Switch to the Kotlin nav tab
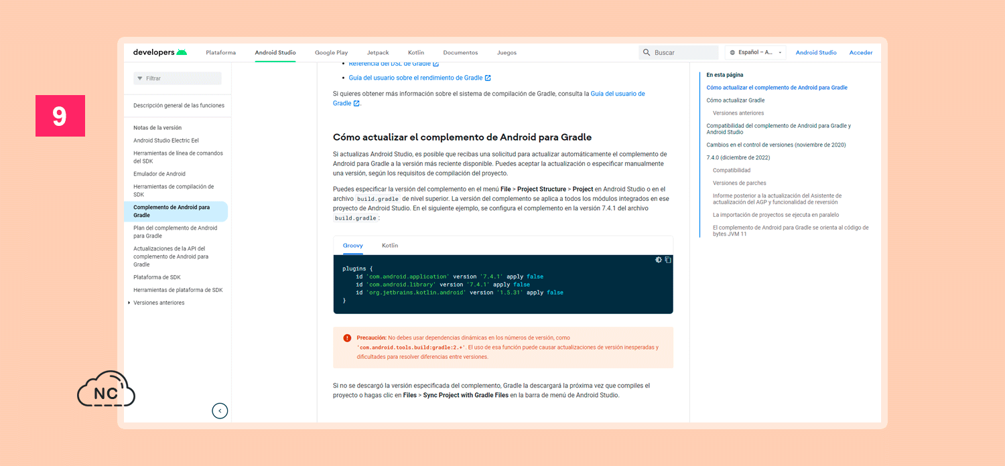The image size is (1005, 466). (416, 52)
